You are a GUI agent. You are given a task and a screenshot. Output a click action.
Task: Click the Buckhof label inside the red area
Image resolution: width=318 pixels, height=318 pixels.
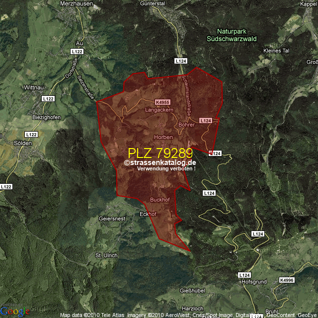[x=160, y=199]
